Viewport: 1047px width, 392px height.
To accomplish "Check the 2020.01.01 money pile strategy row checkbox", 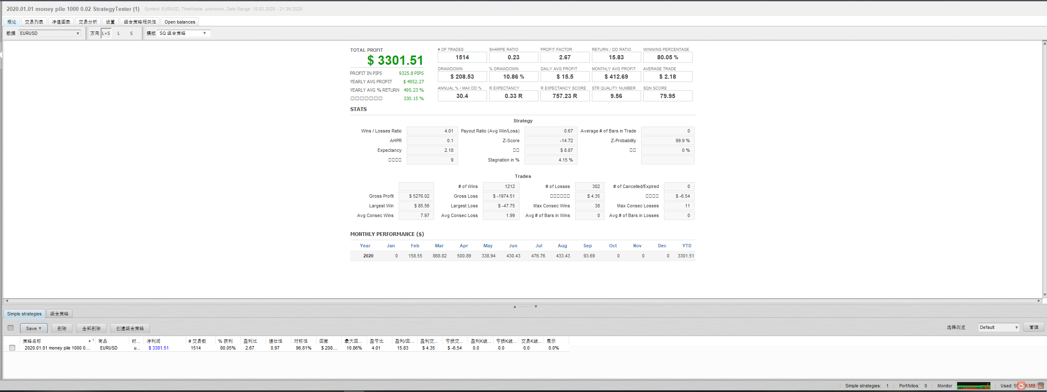I will pyautogui.click(x=12, y=348).
